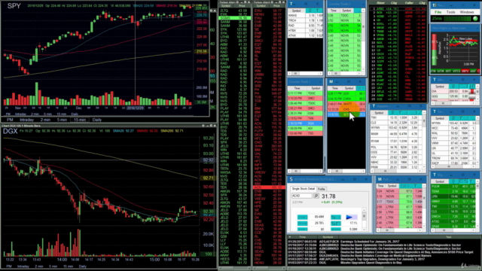Click the S icon of ACADIA Pharmaceuticals window
The image size is (482, 271).
tap(291, 179)
